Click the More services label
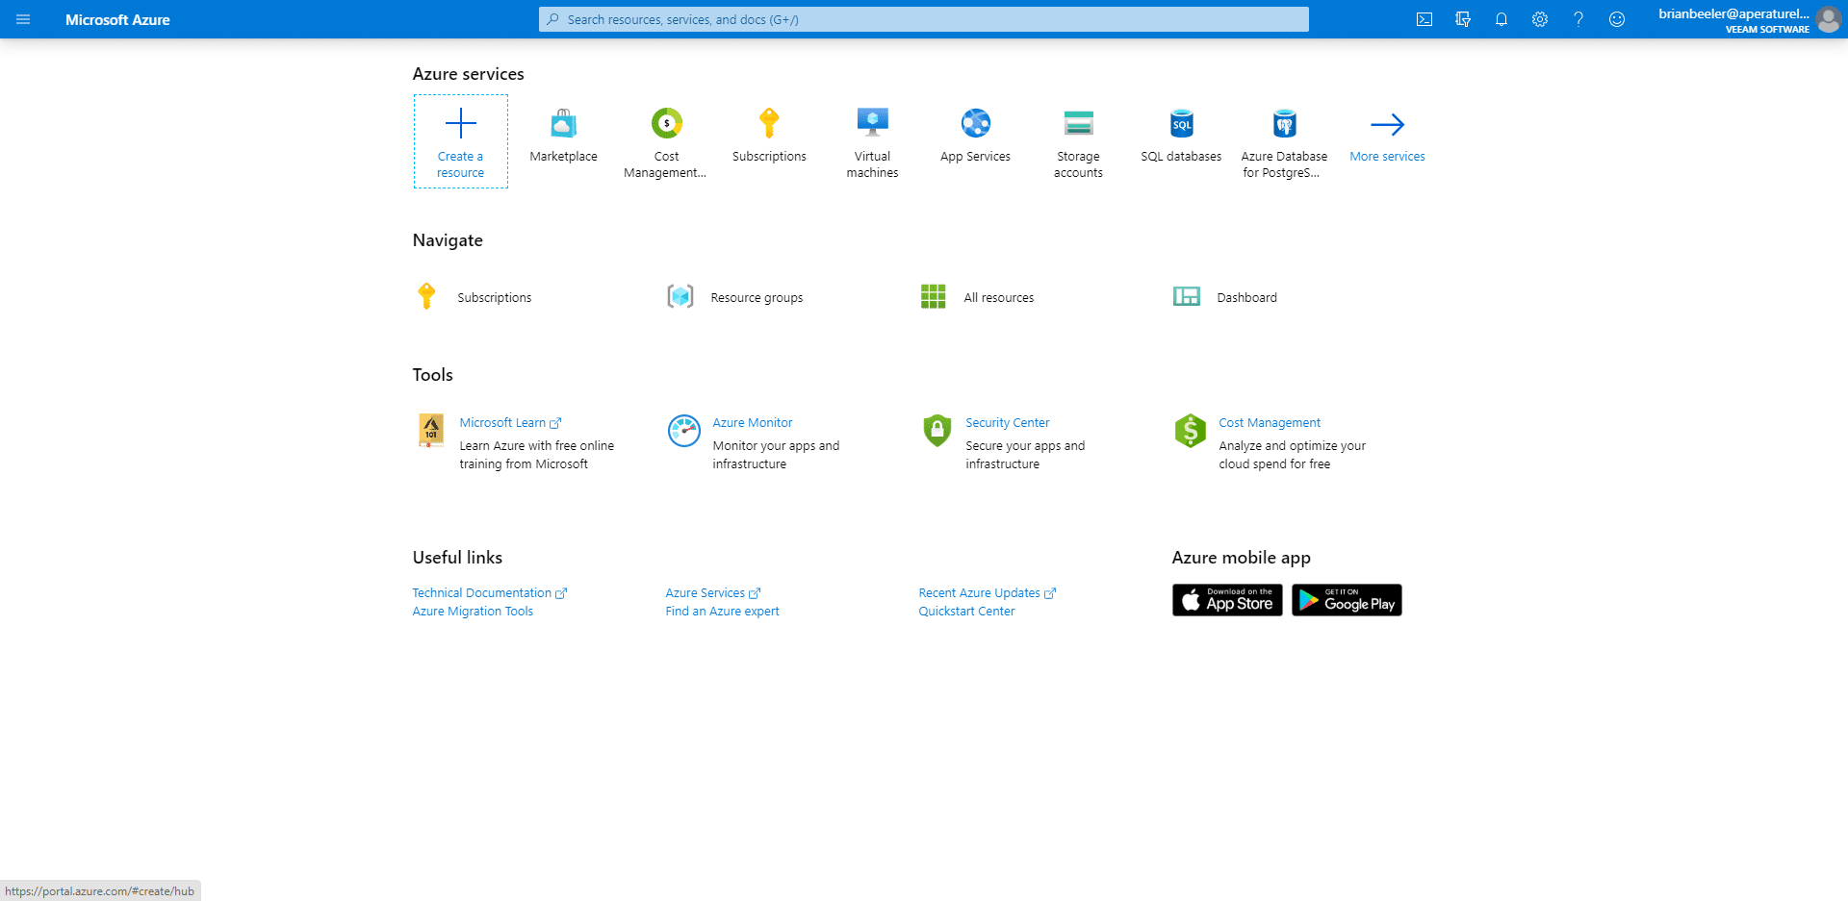This screenshot has width=1848, height=901. (x=1387, y=157)
